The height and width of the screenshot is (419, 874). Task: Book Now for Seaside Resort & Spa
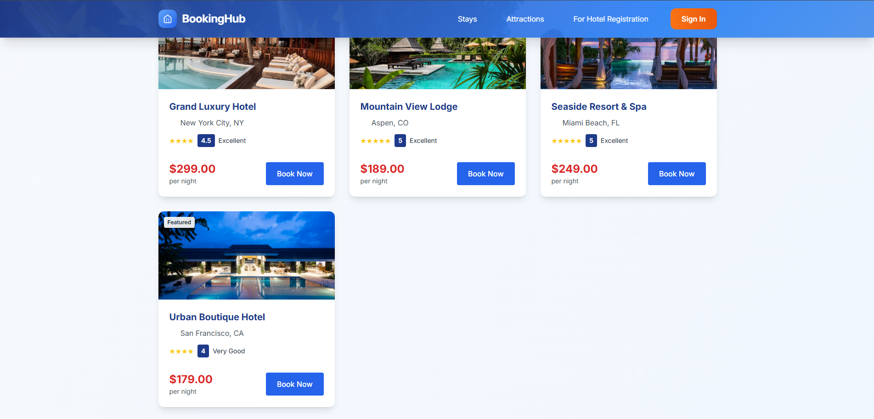677,174
